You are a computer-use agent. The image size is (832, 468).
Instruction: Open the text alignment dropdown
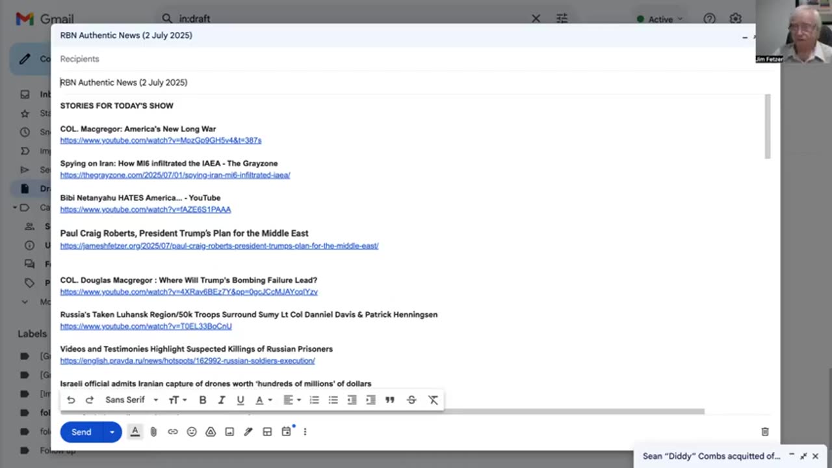[292, 400]
